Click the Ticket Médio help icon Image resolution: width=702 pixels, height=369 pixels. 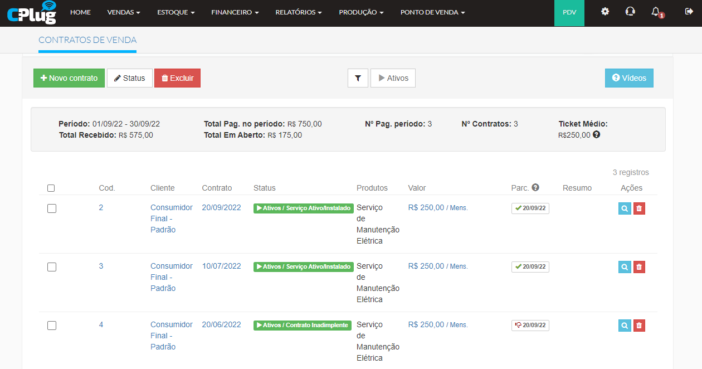[x=597, y=134]
